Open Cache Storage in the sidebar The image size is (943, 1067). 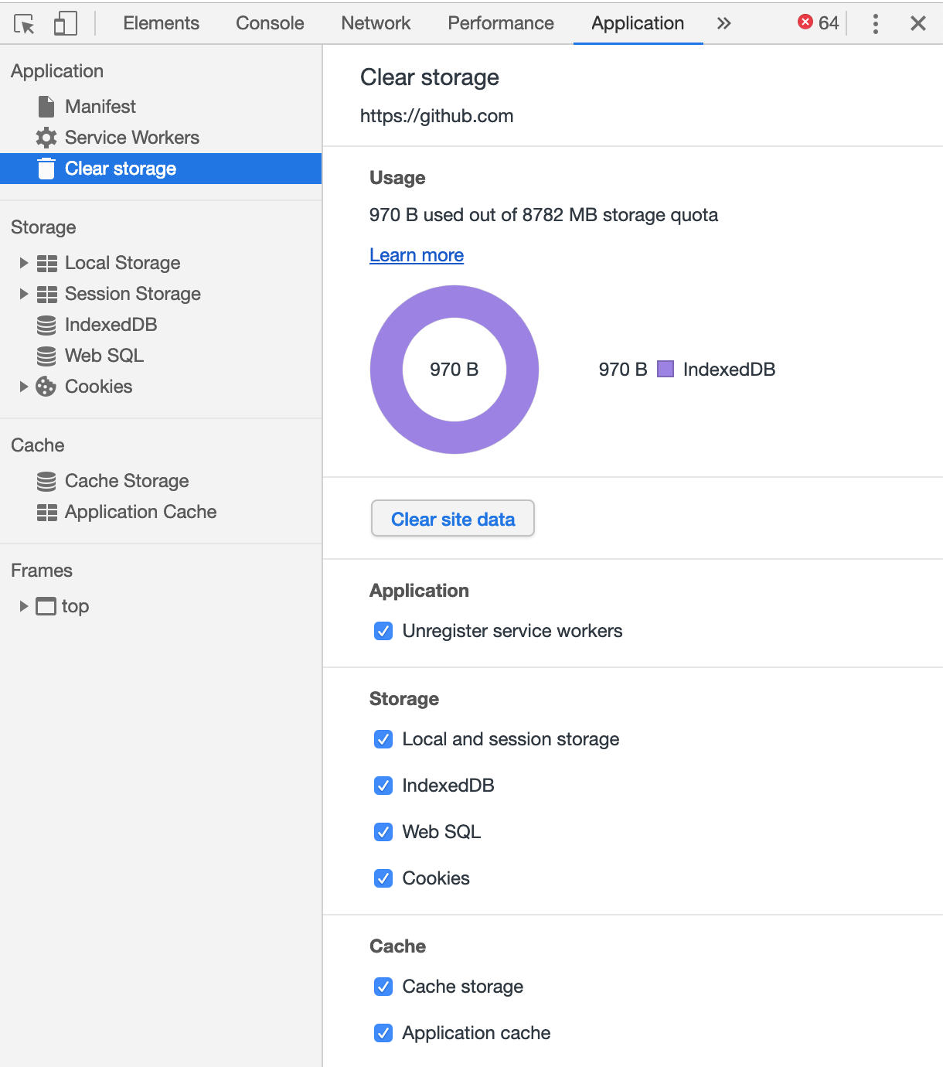pos(126,480)
